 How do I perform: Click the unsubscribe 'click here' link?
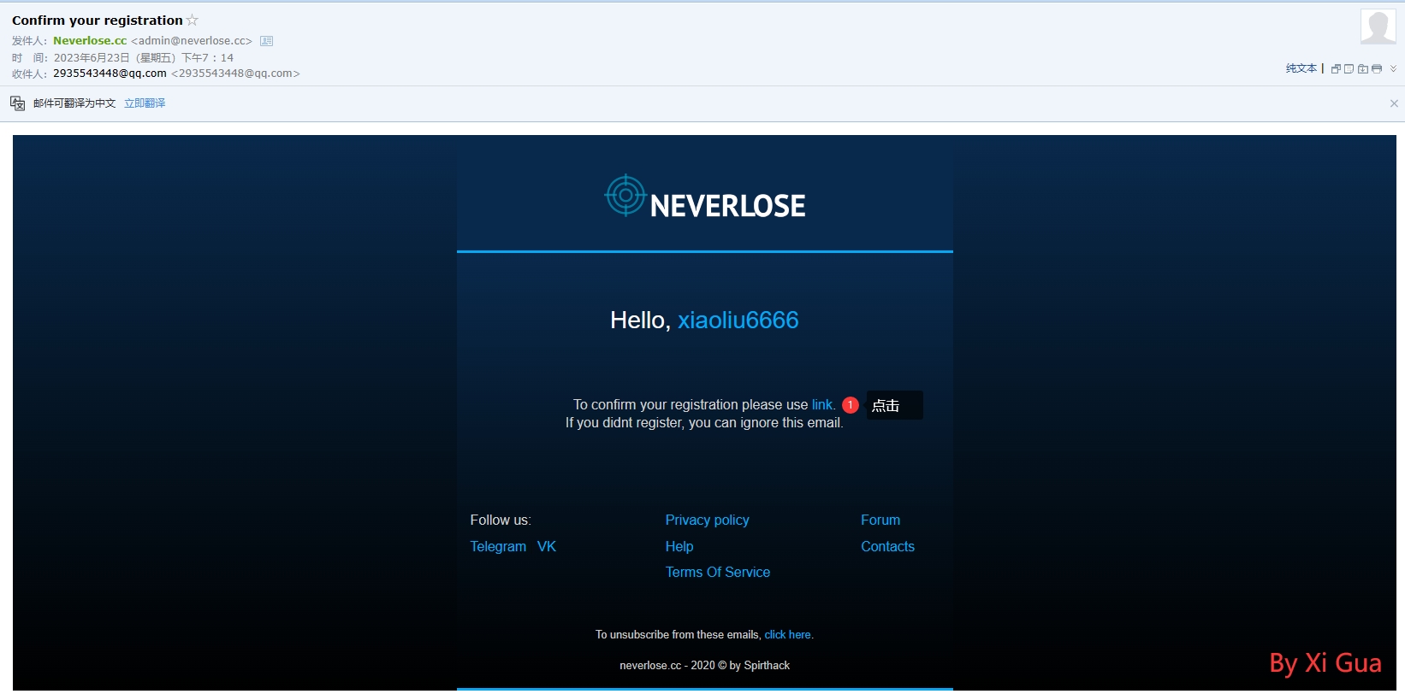tap(787, 635)
